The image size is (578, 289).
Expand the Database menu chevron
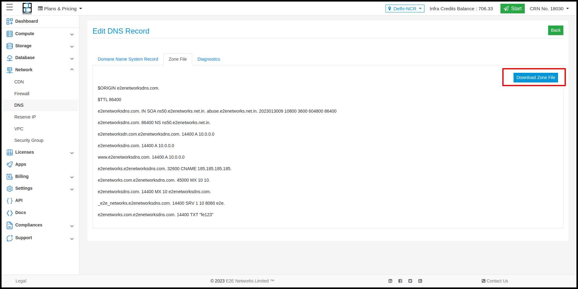(72, 58)
